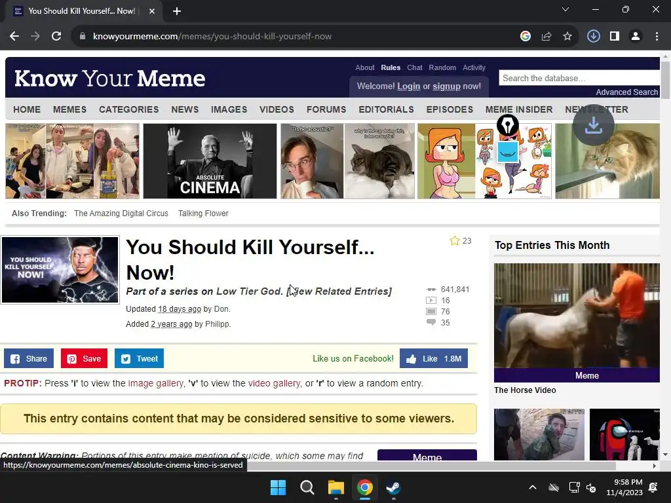Image resolution: width=671 pixels, height=503 pixels.
Task: Open the Is he acoustic trending thumbnail
Action: pyautogui.click(x=347, y=161)
